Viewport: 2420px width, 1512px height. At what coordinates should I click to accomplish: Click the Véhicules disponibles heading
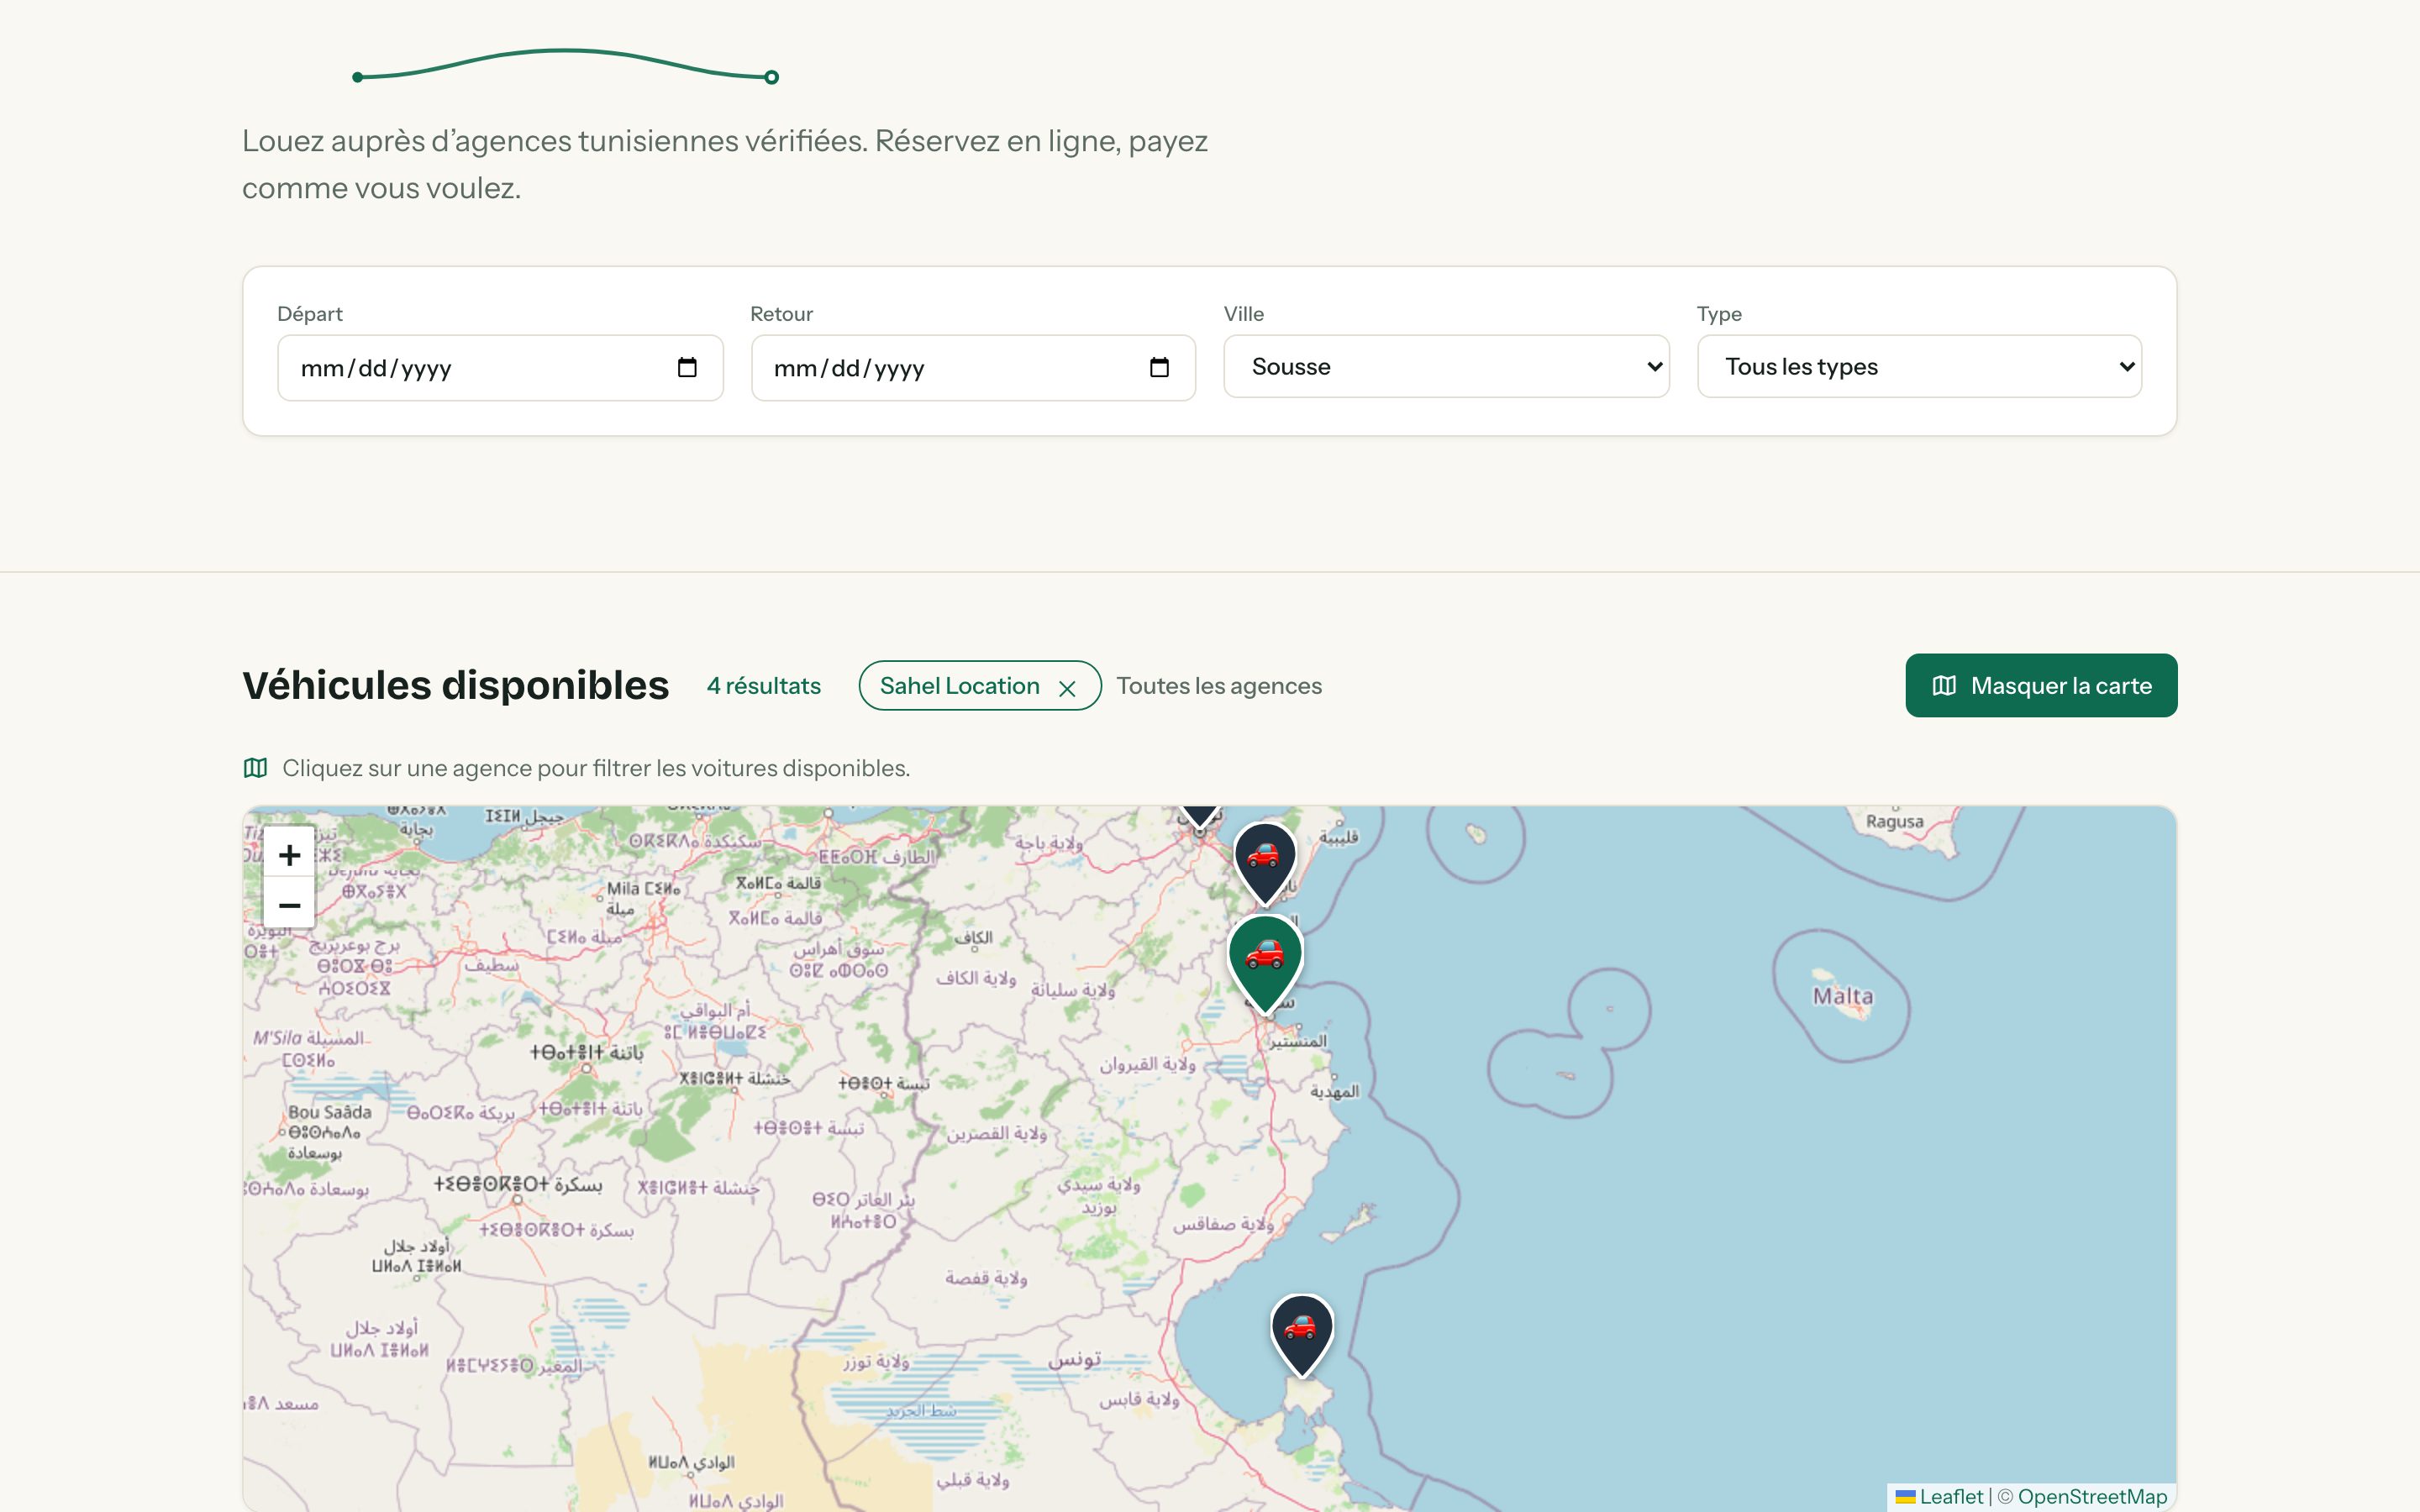pyautogui.click(x=455, y=685)
